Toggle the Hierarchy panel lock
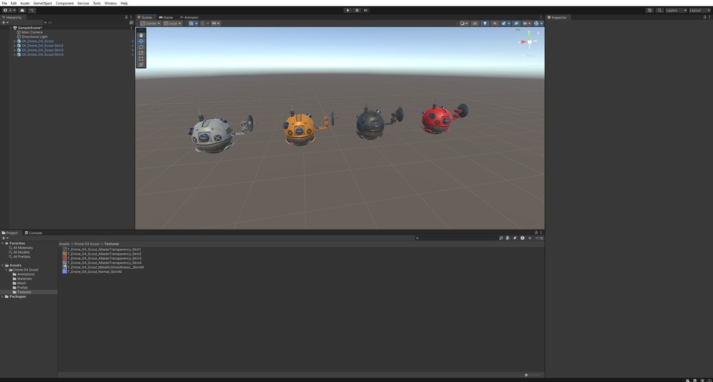 click(x=126, y=17)
